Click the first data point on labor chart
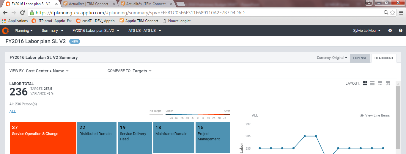 pyautogui.click(x=260, y=148)
